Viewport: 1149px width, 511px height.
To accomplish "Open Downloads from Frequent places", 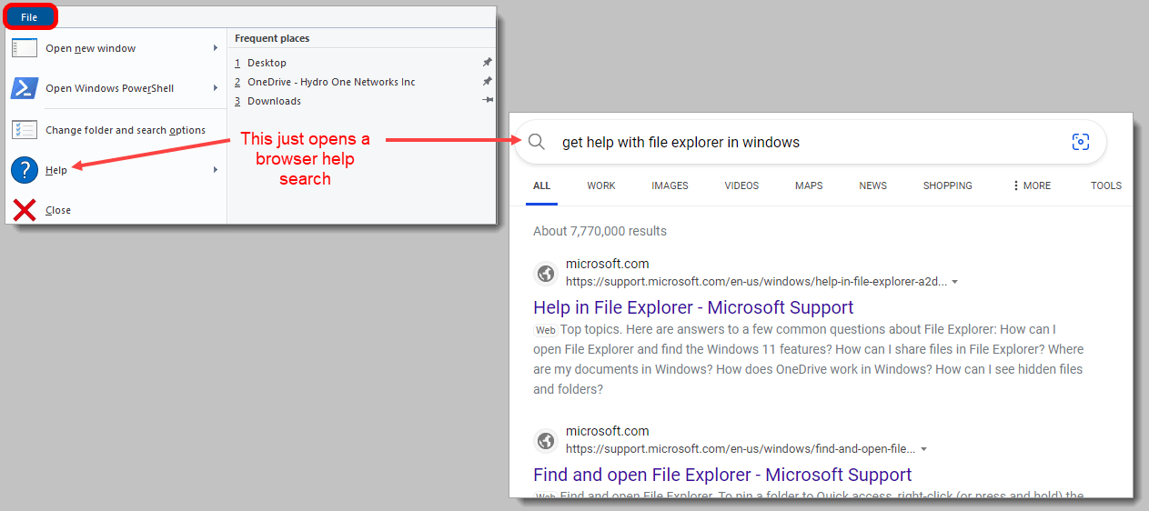I will click(274, 101).
